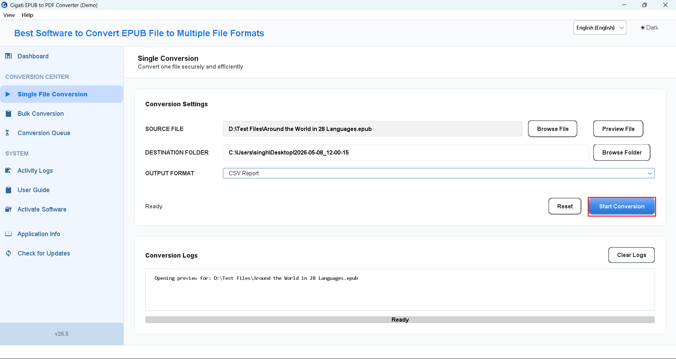Open the Conversion Queue page

[x=44, y=133]
